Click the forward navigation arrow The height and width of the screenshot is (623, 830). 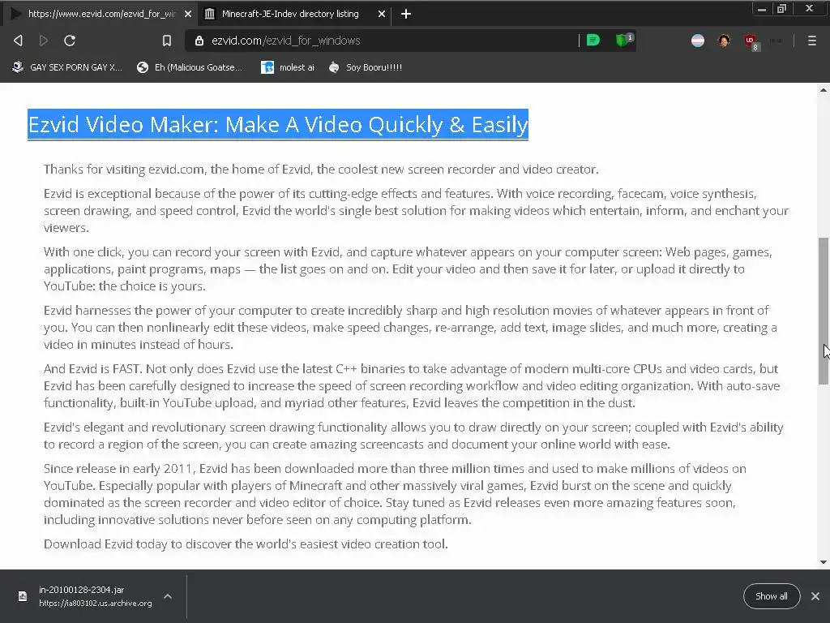[x=44, y=41]
